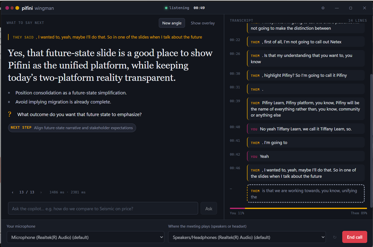Image resolution: width=373 pixels, height=247 pixels.
Task: Click the yellow traffic-light dot in title bar
Action: click(17, 8)
